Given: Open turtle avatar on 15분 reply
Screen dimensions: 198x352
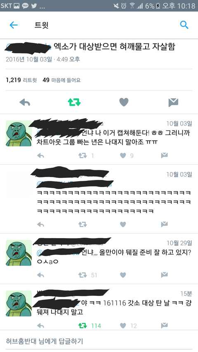Looking at the screenshot, I should pyautogui.click(x=19, y=303).
